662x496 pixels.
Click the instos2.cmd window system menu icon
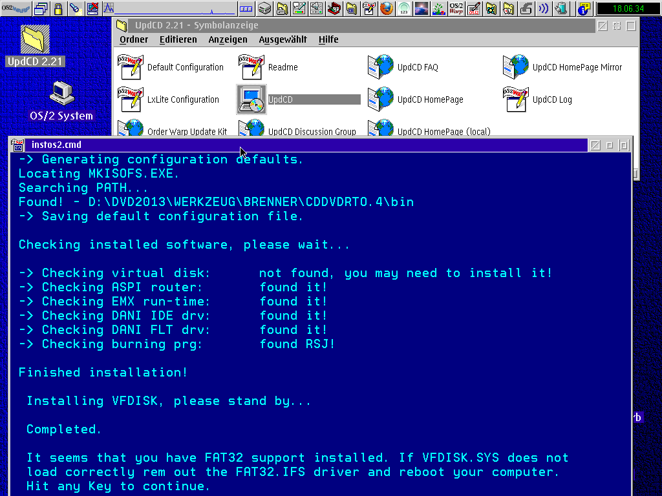pyautogui.click(x=17, y=145)
